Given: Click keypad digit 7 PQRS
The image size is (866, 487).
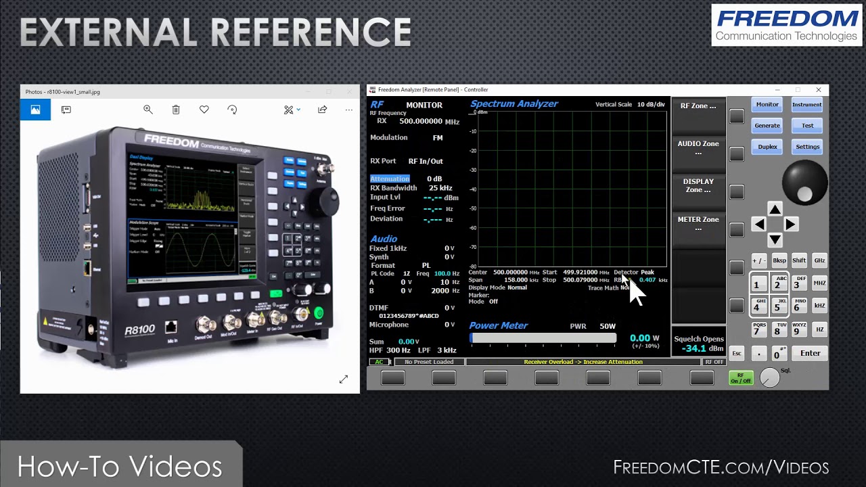Looking at the screenshot, I should click(x=758, y=329).
